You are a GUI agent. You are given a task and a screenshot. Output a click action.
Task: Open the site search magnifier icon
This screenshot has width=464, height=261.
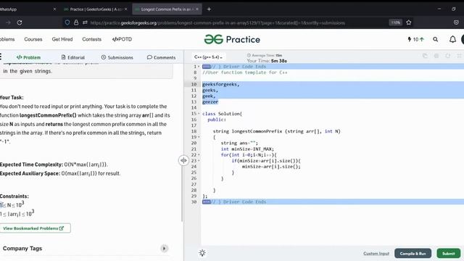click(435, 39)
